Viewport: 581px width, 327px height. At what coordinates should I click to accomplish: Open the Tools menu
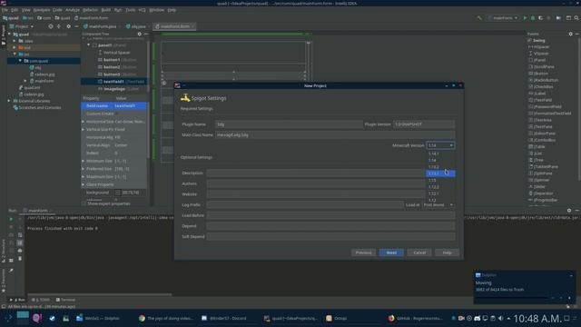pyautogui.click(x=131, y=10)
